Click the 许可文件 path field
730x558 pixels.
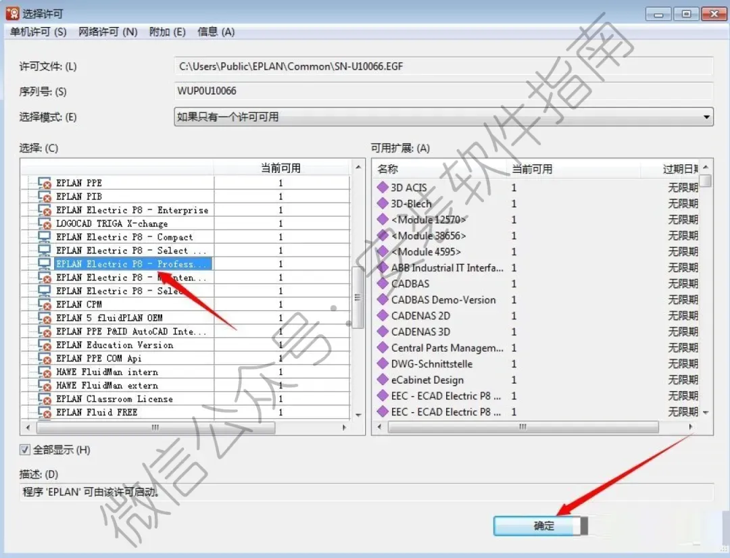443,66
